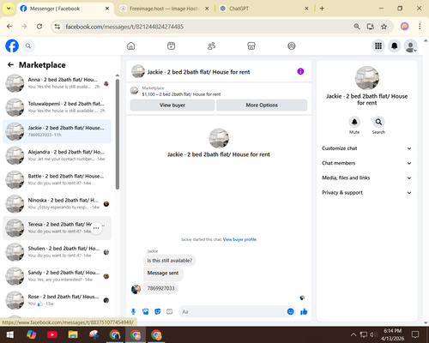
Task: Click conversation list scrollbar
Action: pyautogui.click(x=118, y=135)
